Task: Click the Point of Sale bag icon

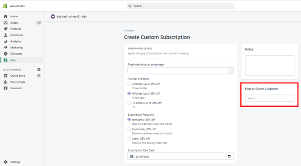Action: (5, 82)
